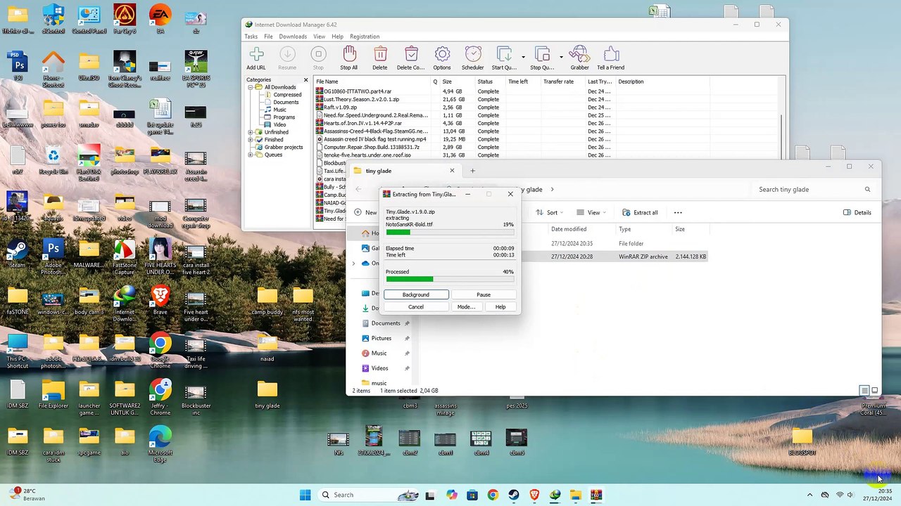The height and width of the screenshot is (506, 901).
Task: Open Pictures in Explorer sidebar
Action: click(x=381, y=338)
